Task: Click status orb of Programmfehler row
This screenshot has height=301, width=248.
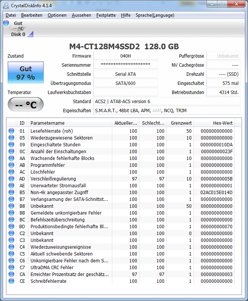Action: tap(11, 165)
